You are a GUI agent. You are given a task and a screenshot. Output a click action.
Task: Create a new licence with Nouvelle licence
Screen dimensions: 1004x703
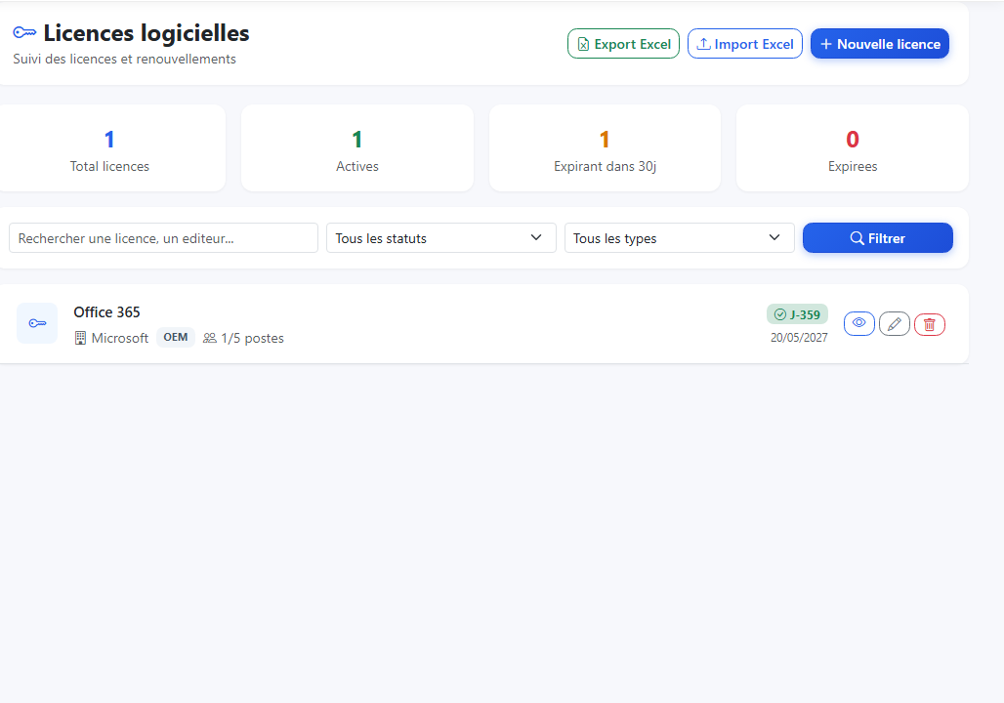coord(880,44)
